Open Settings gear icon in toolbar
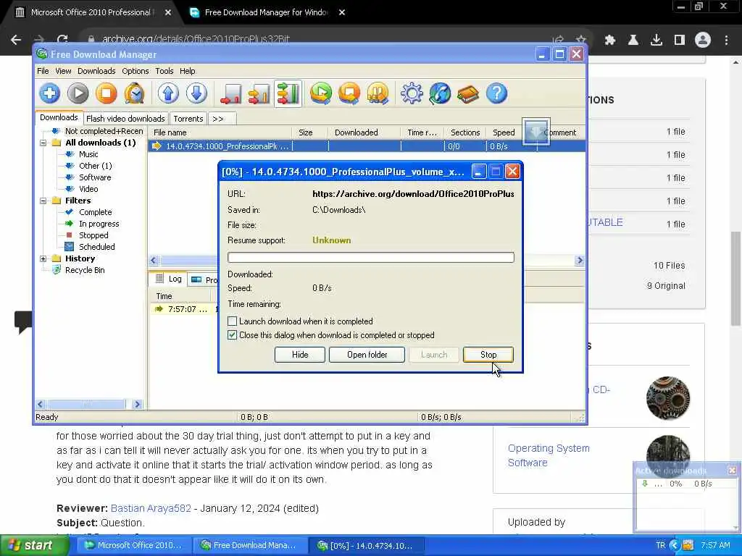 click(x=412, y=93)
